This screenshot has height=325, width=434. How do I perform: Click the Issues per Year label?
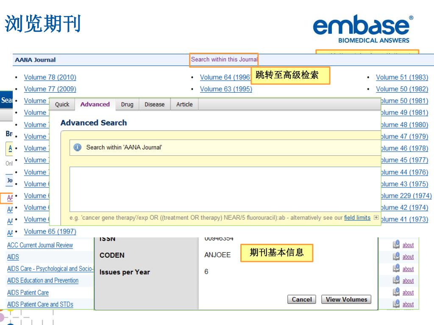point(125,272)
